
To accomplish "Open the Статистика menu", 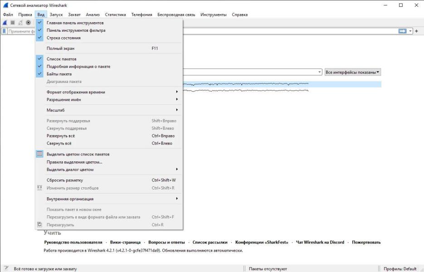I will click(x=116, y=15).
